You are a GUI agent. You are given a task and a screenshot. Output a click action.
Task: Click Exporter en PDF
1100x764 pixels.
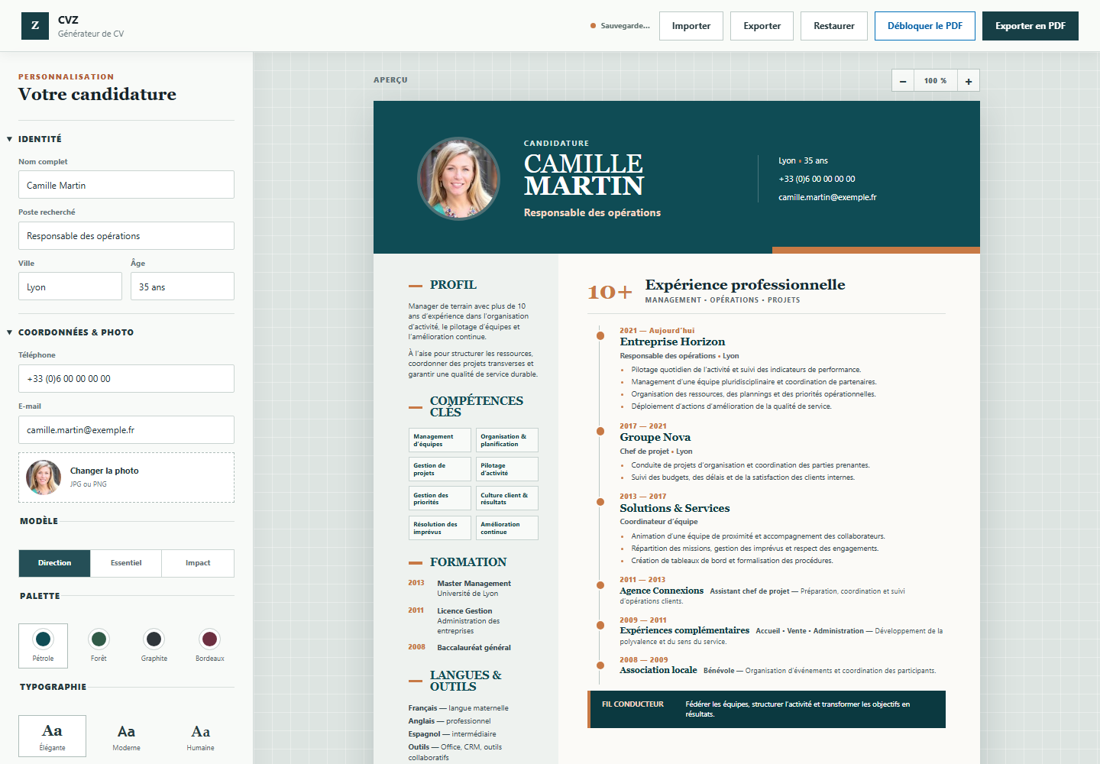(1030, 26)
